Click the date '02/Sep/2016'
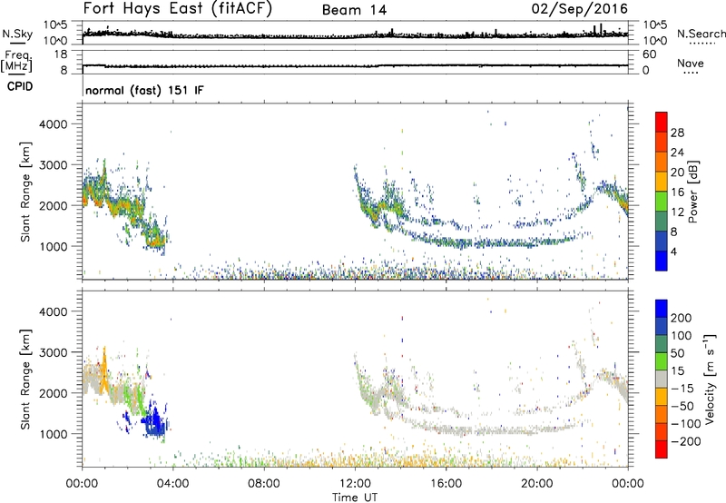 point(580,9)
